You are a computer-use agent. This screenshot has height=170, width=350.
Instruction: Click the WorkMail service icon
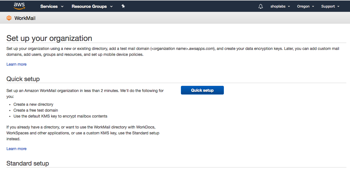[x=9, y=18]
